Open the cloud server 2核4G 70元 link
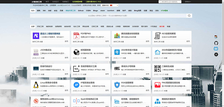Image resolution: width=224 pixels, height=107 pixels. (93, 2)
